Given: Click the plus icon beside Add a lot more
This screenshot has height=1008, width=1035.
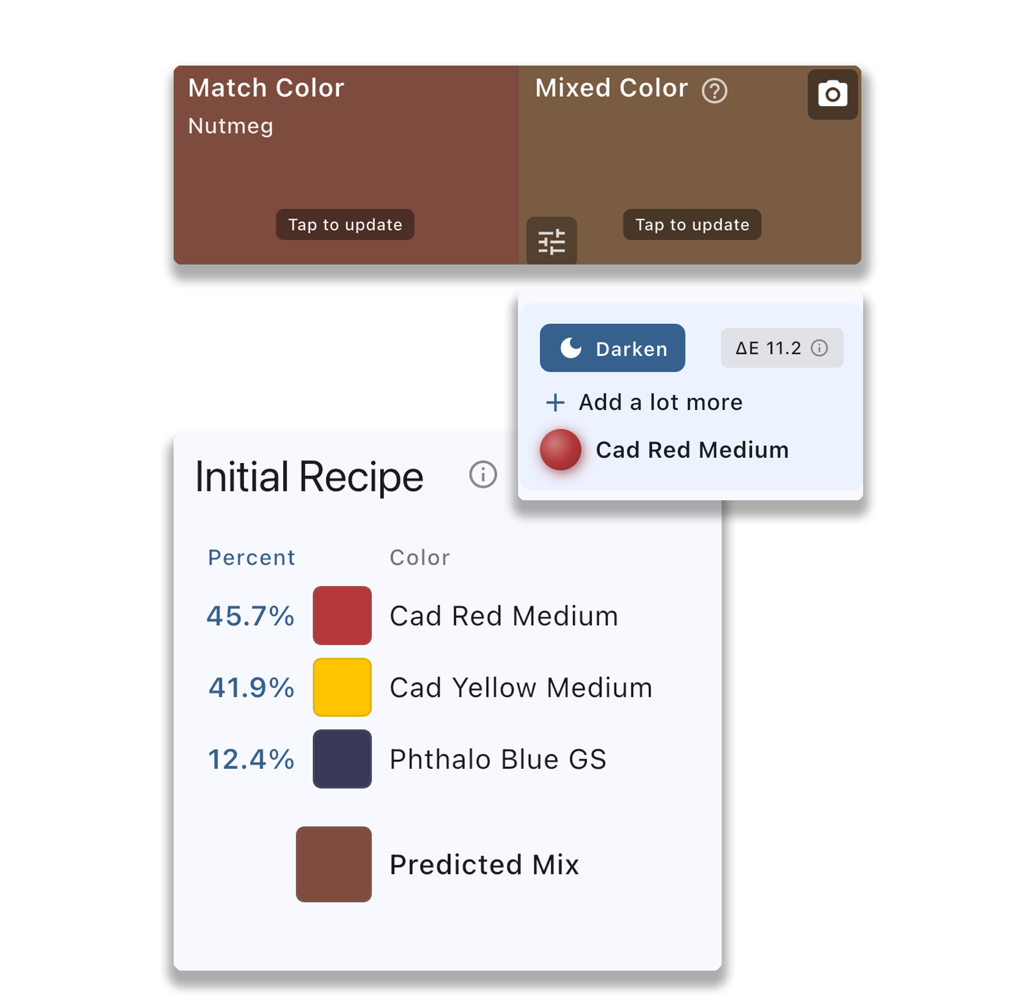Looking at the screenshot, I should coord(555,402).
